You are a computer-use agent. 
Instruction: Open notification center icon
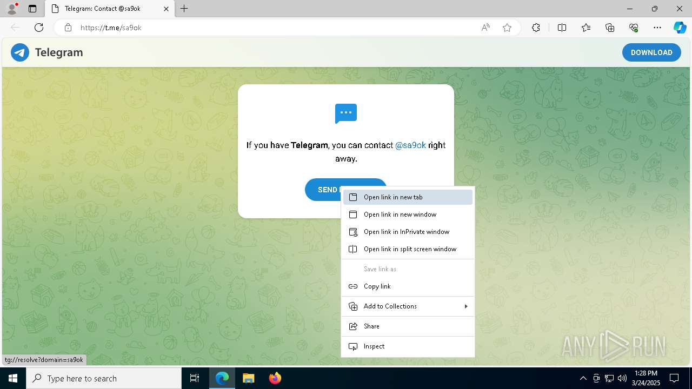[674, 378]
